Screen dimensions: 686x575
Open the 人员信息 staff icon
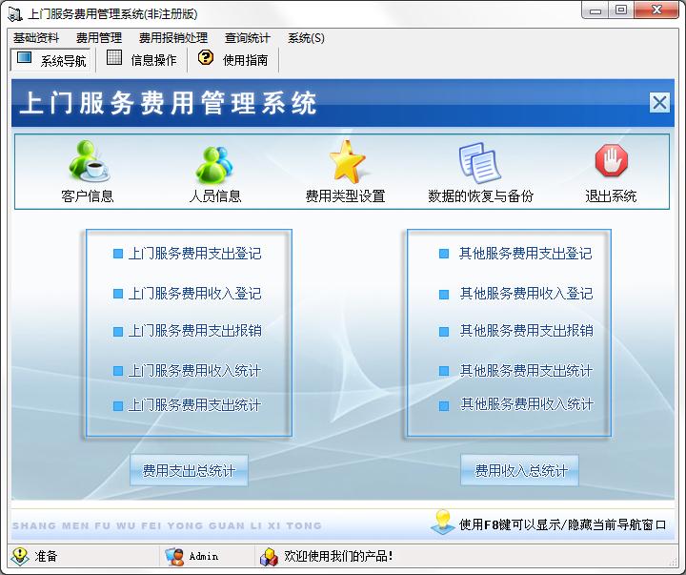pyautogui.click(x=214, y=164)
